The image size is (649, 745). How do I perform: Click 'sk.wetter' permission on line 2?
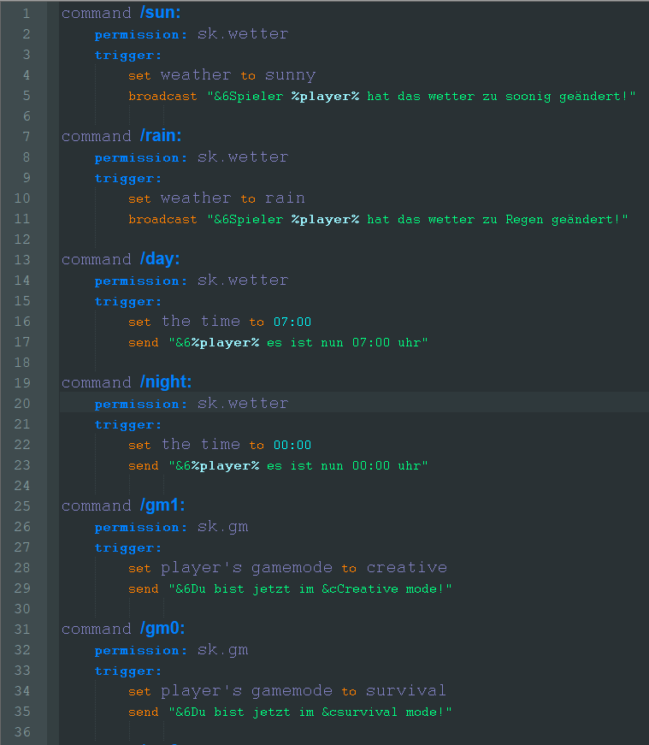[243, 33]
